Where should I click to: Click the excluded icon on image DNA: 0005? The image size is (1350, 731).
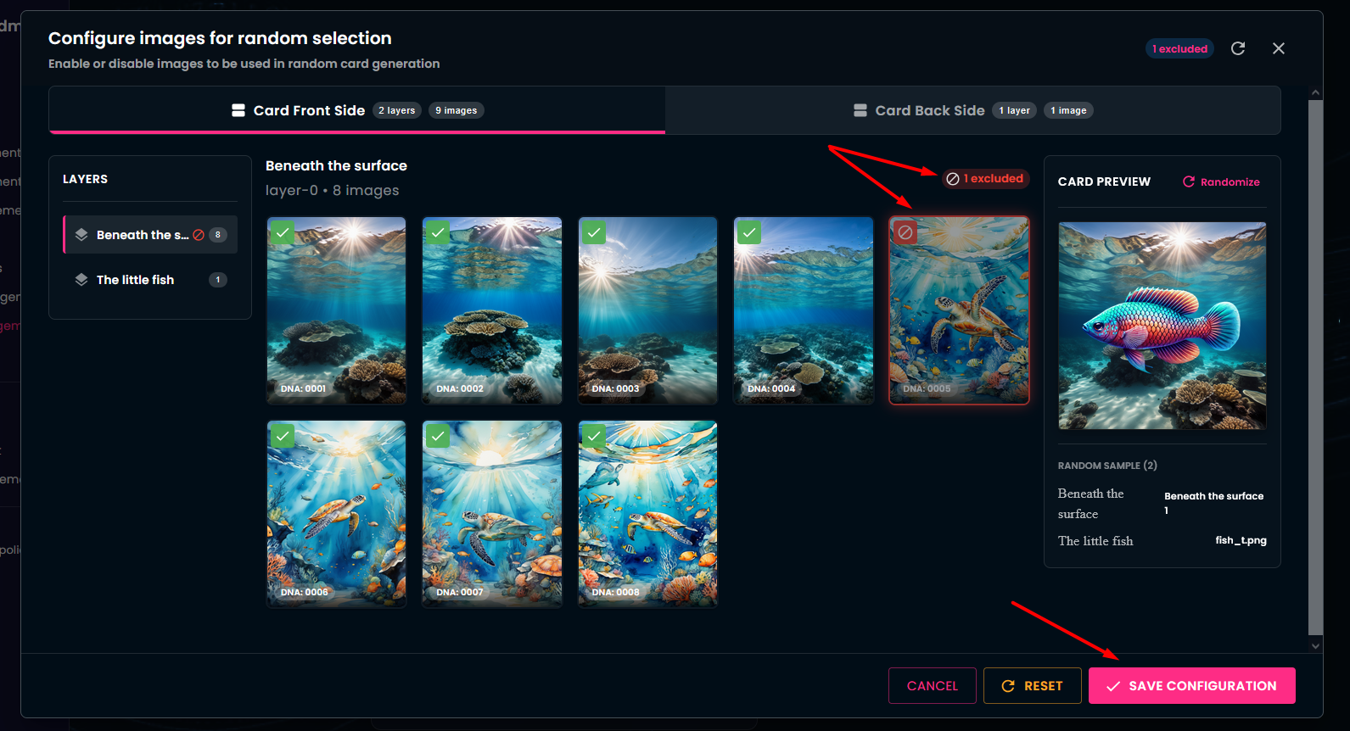(905, 232)
